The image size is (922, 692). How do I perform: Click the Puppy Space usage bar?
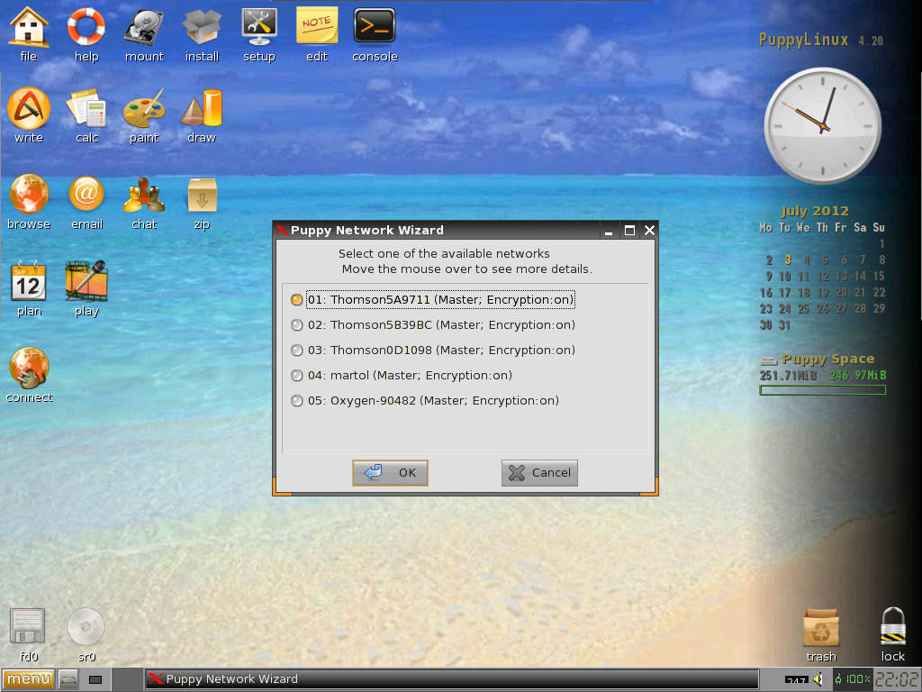tap(823, 389)
